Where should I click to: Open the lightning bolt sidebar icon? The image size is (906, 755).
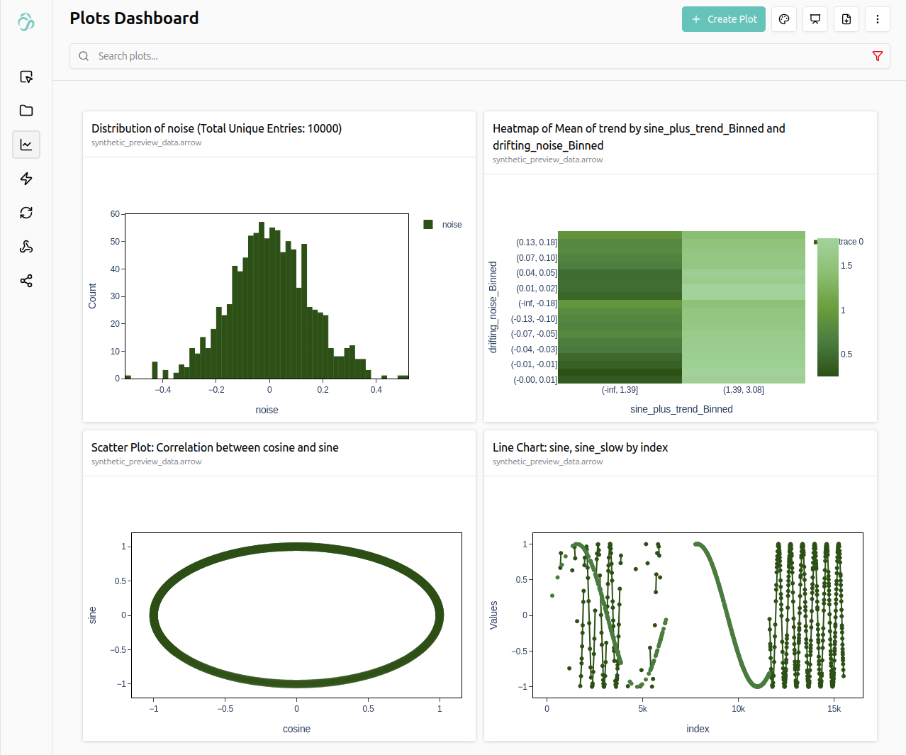pos(26,179)
